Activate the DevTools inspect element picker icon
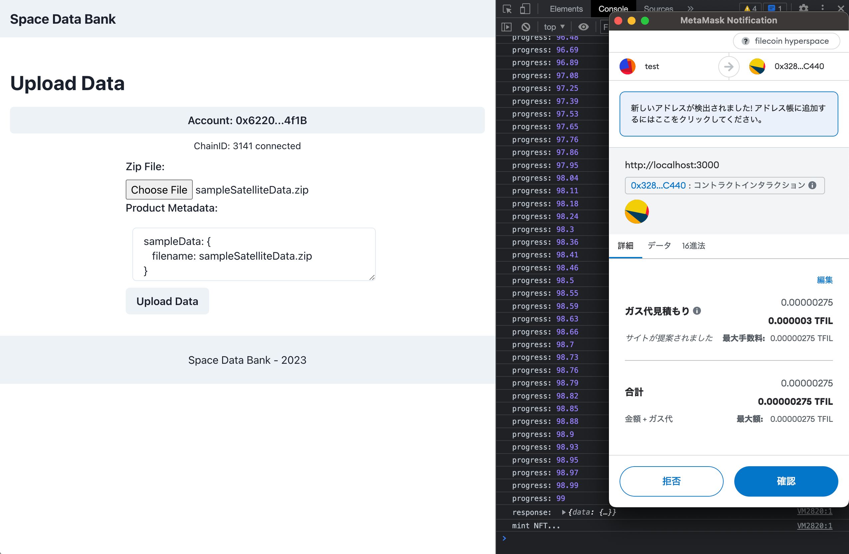Viewport: 849px width, 554px height. pyautogui.click(x=507, y=9)
